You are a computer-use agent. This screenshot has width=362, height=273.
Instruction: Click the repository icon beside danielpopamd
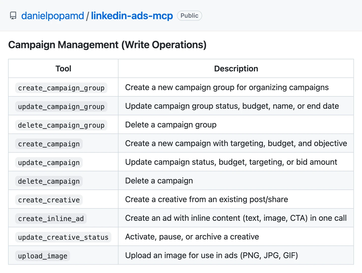[13, 16]
